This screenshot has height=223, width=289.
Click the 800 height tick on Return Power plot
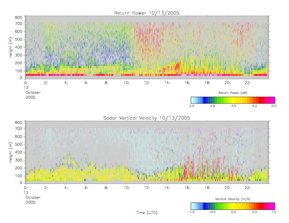[18, 18]
